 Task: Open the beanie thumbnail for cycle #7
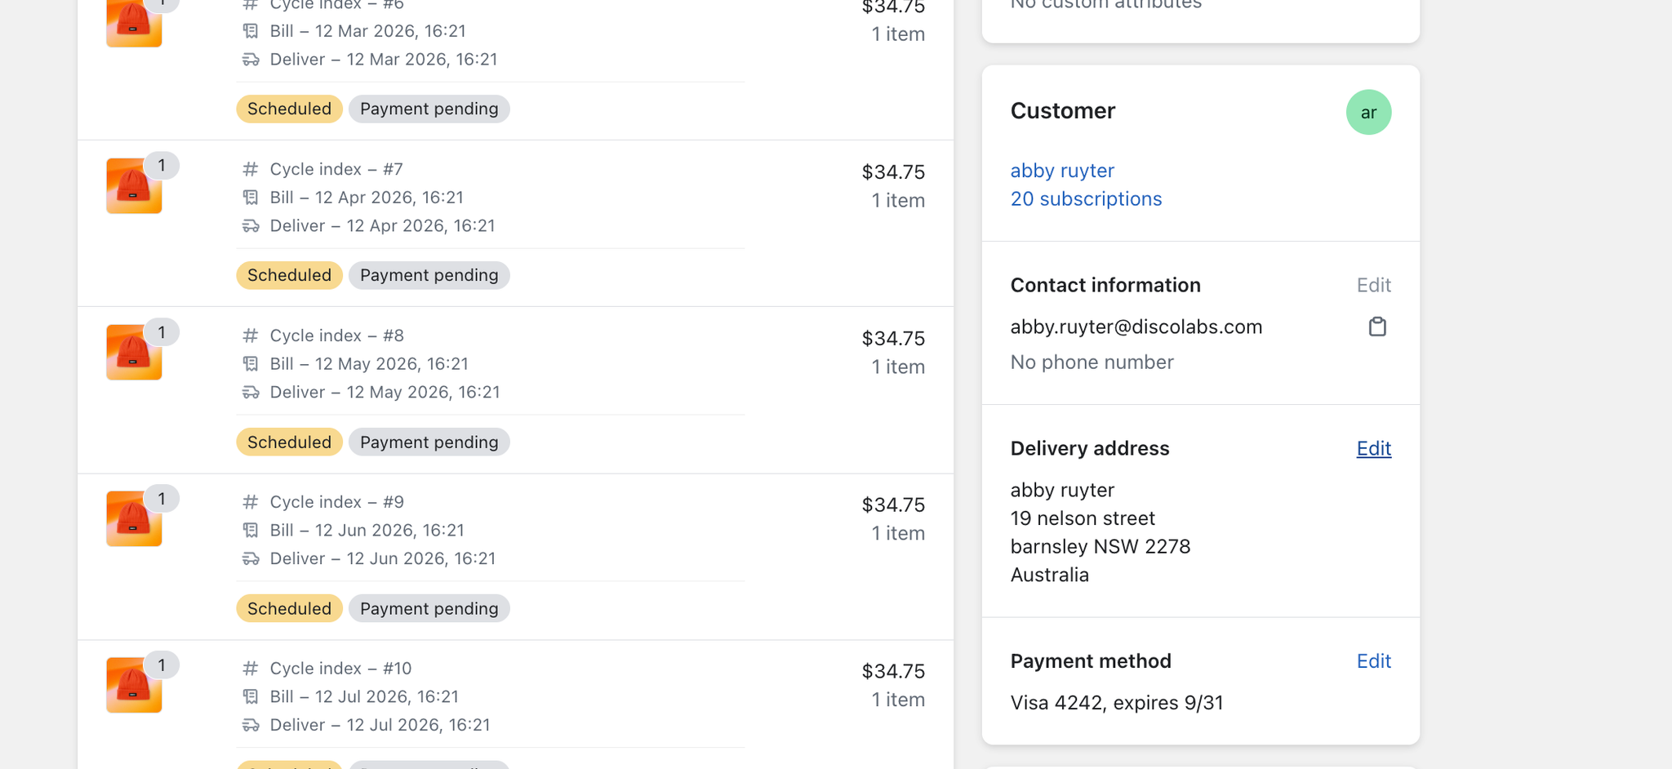click(x=134, y=186)
